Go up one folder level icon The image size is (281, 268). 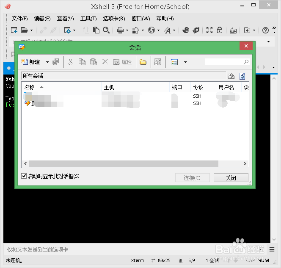[231, 76]
